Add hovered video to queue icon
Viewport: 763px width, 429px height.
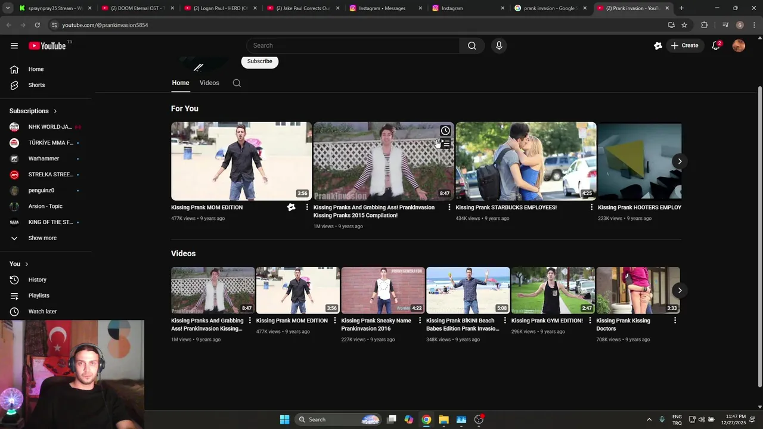point(445,144)
